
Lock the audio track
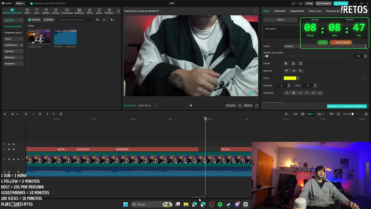tap(9, 172)
